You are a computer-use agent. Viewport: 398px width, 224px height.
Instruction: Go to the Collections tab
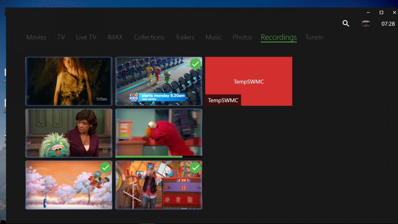coord(149,37)
